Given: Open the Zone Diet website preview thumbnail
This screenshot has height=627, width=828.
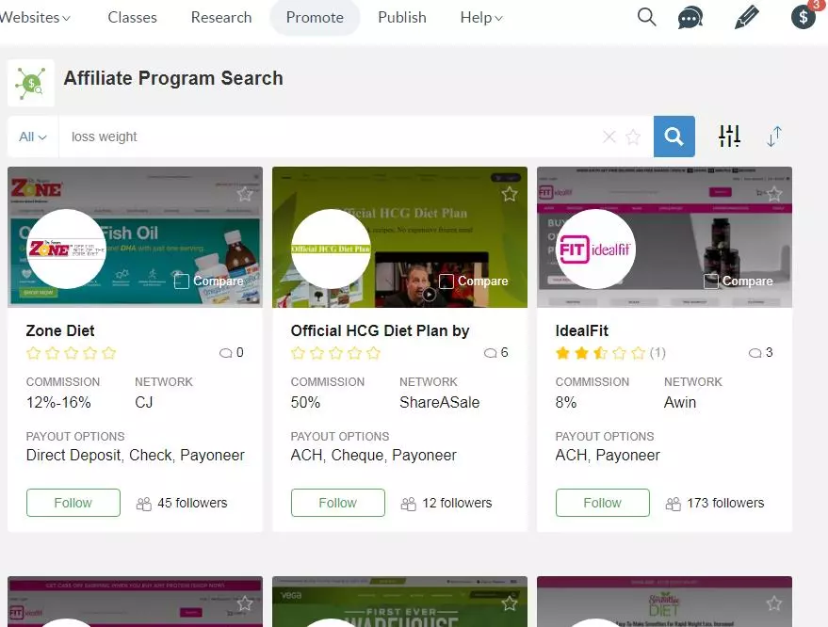Looking at the screenshot, I should click(x=136, y=237).
